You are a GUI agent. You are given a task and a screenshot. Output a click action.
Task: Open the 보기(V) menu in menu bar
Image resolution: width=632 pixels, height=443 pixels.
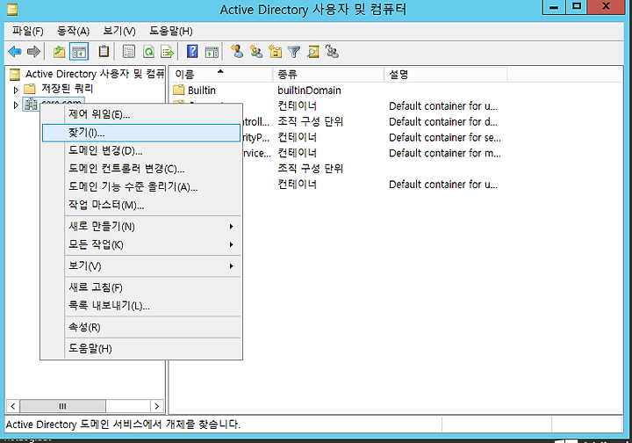[119, 31]
